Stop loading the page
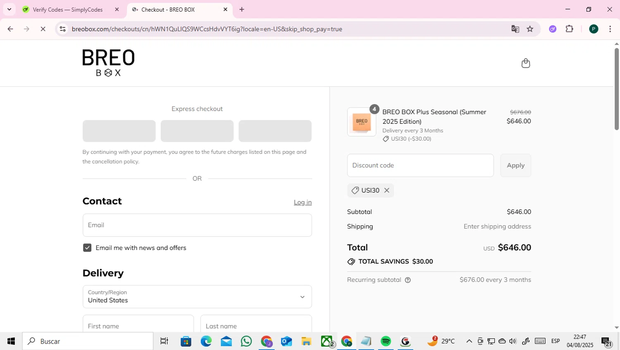Screen dimensions: 620x350 [x=43, y=29]
